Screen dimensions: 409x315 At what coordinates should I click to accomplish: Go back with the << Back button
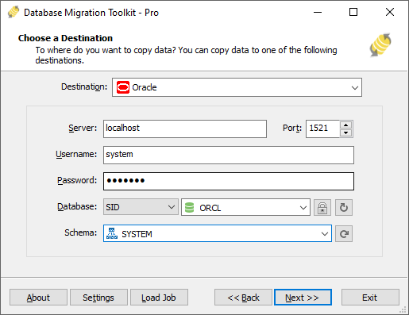[x=243, y=298]
